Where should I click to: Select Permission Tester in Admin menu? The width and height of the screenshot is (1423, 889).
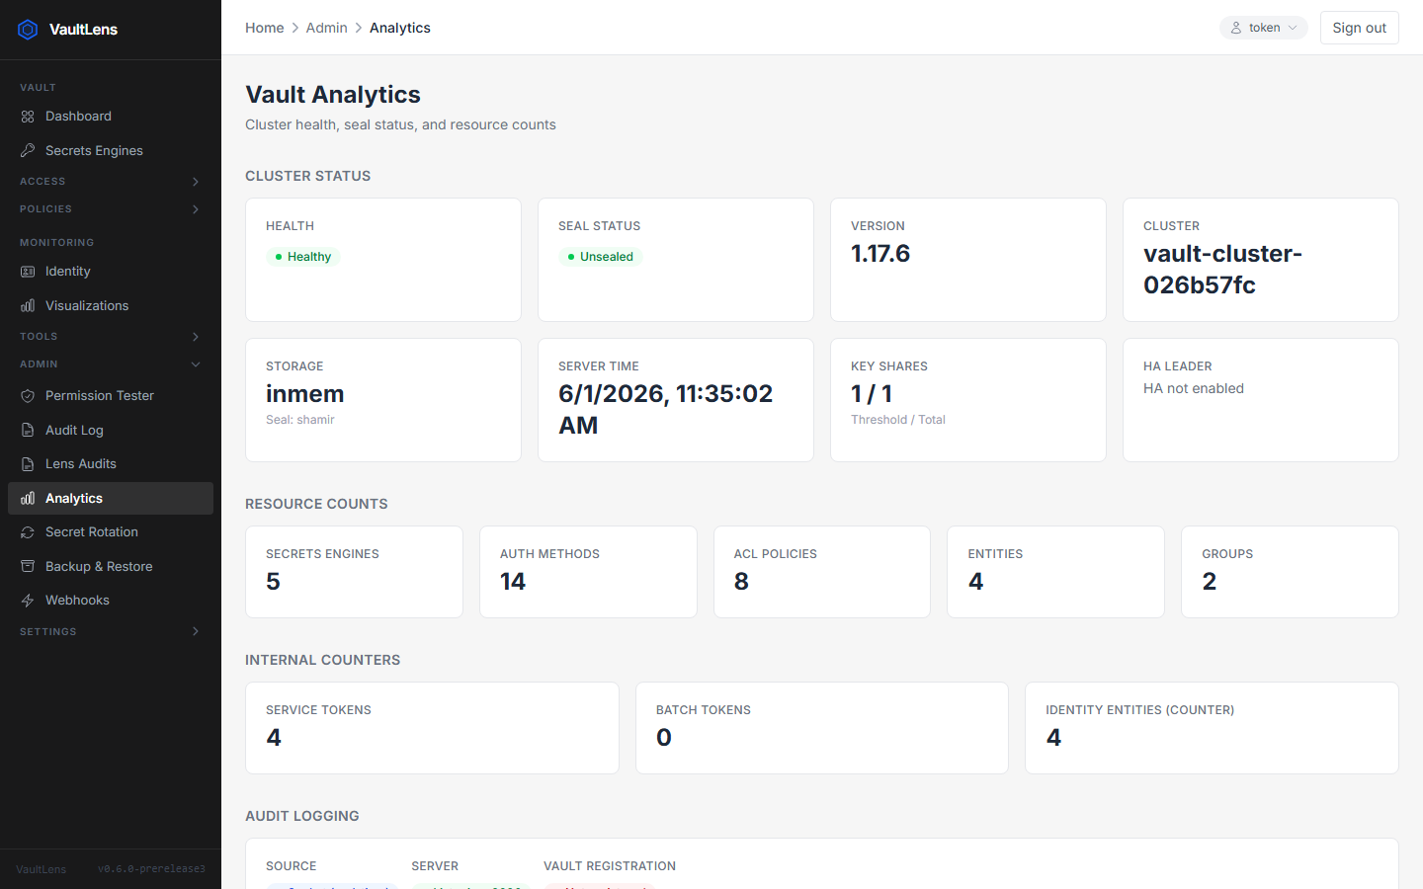pyautogui.click(x=111, y=396)
